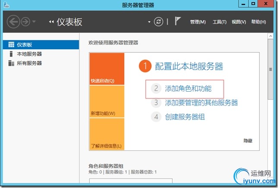Click the Server Manager title bar icon

[x=6, y=5]
